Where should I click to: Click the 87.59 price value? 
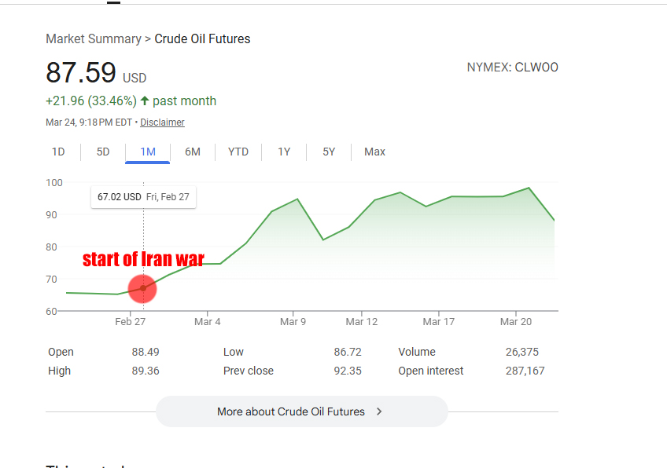pos(80,72)
